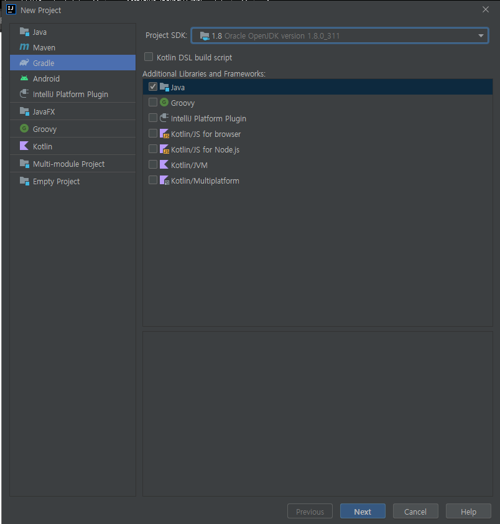Select Groovy project type label
This screenshot has height=524, width=500.
click(x=45, y=129)
